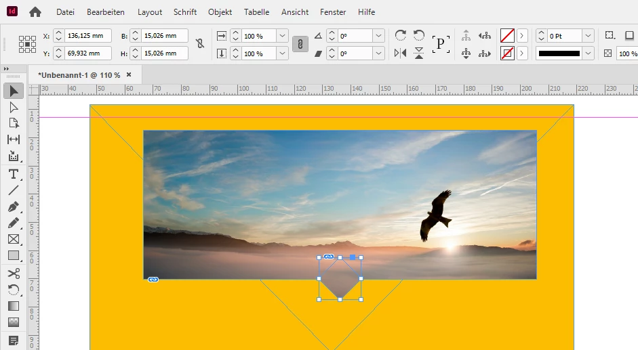Viewport: 638px width, 350px height.
Task: Increase Y position with stepper up arrow
Action: coord(58,50)
